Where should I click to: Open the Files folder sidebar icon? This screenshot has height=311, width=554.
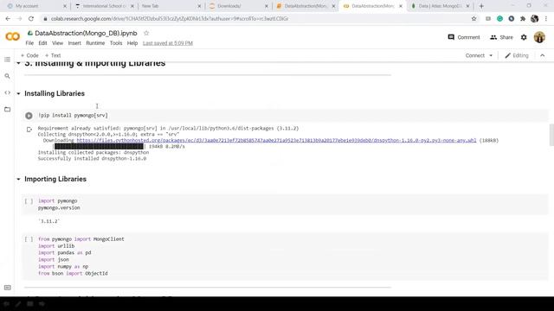pos(7,110)
